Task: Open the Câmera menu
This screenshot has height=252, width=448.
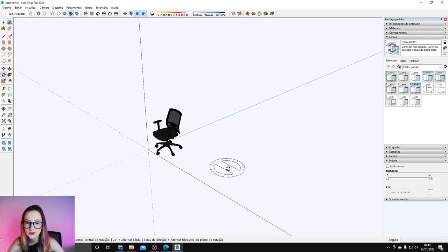Action: point(44,8)
